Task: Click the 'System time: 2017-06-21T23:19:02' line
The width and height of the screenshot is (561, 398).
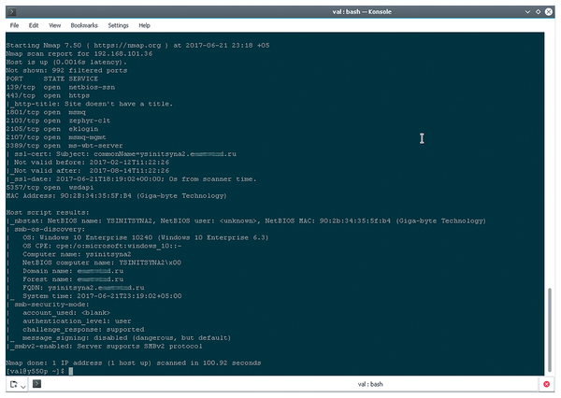Action: (102, 296)
